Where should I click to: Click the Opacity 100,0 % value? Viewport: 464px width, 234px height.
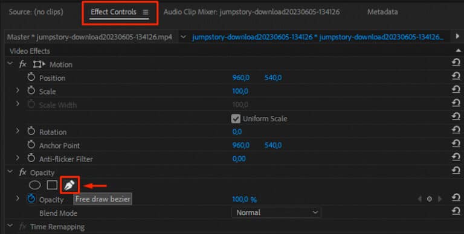point(245,200)
